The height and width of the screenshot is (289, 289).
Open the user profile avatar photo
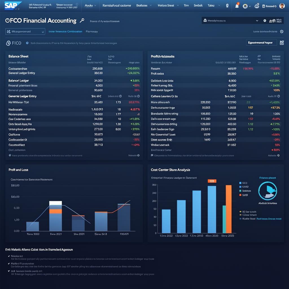pyautogui.click(x=282, y=6)
